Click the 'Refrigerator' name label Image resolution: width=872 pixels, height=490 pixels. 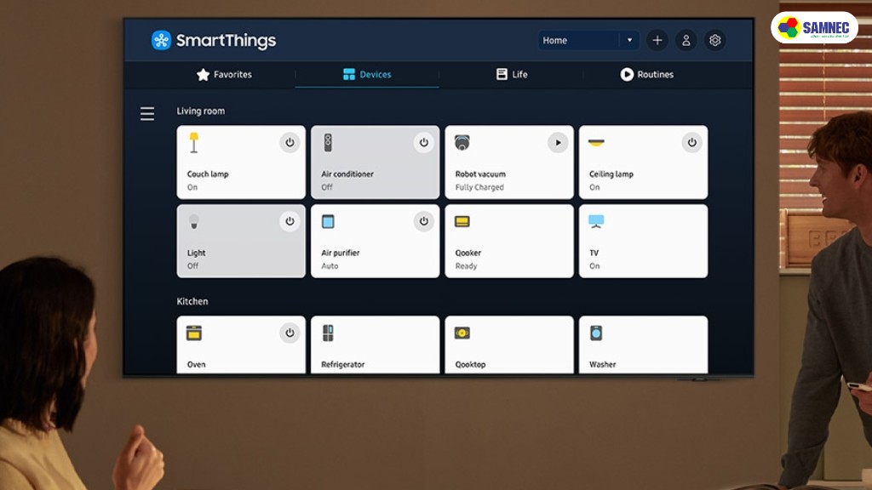pos(343,364)
